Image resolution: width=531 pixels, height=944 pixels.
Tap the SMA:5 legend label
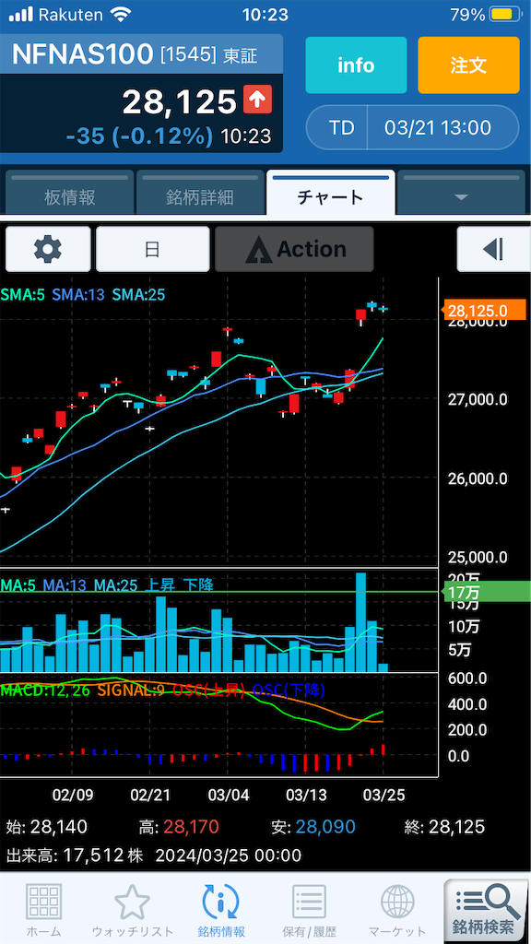pos(23,295)
